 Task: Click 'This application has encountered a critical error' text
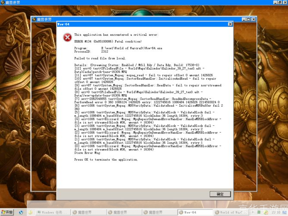coord(116,35)
